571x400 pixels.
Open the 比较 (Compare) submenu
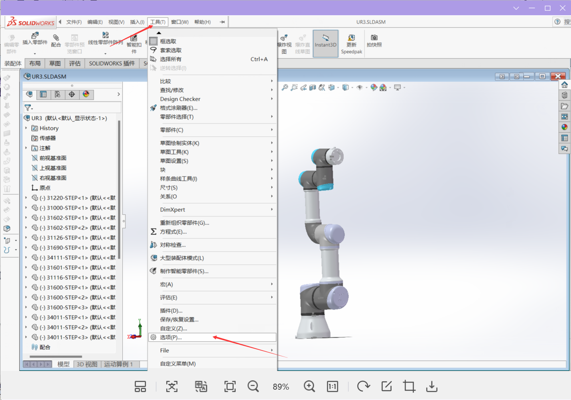pyautogui.click(x=212, y=81)
